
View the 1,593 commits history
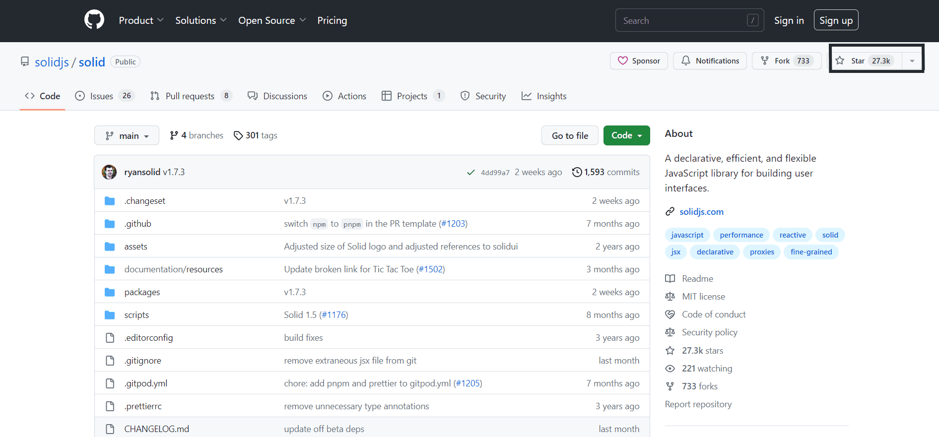[x=605, y=172]
